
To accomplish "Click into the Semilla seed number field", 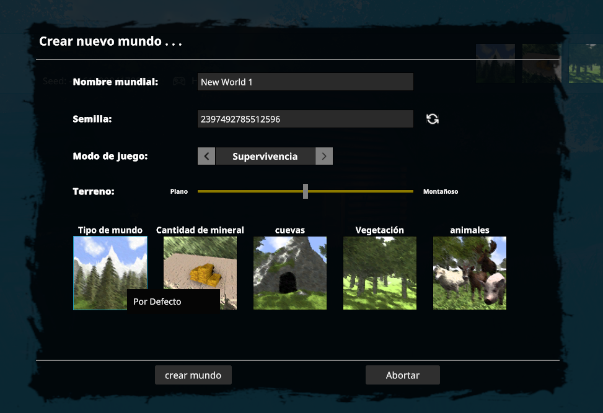I will click(x=305, y=119).
